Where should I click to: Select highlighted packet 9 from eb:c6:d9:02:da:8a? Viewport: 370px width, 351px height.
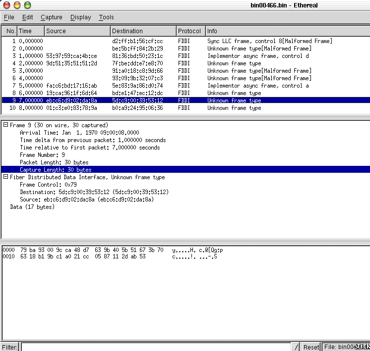click(185, 100)
